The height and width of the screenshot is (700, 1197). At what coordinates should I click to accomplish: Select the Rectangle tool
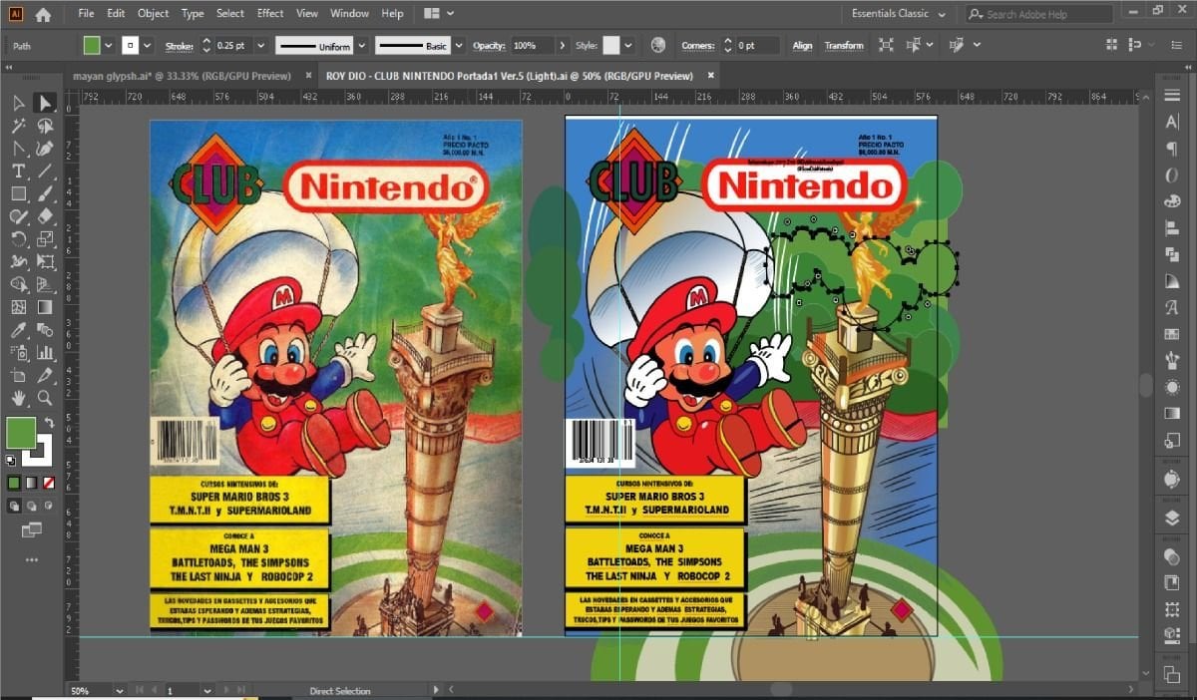click(x=18, y=193)
